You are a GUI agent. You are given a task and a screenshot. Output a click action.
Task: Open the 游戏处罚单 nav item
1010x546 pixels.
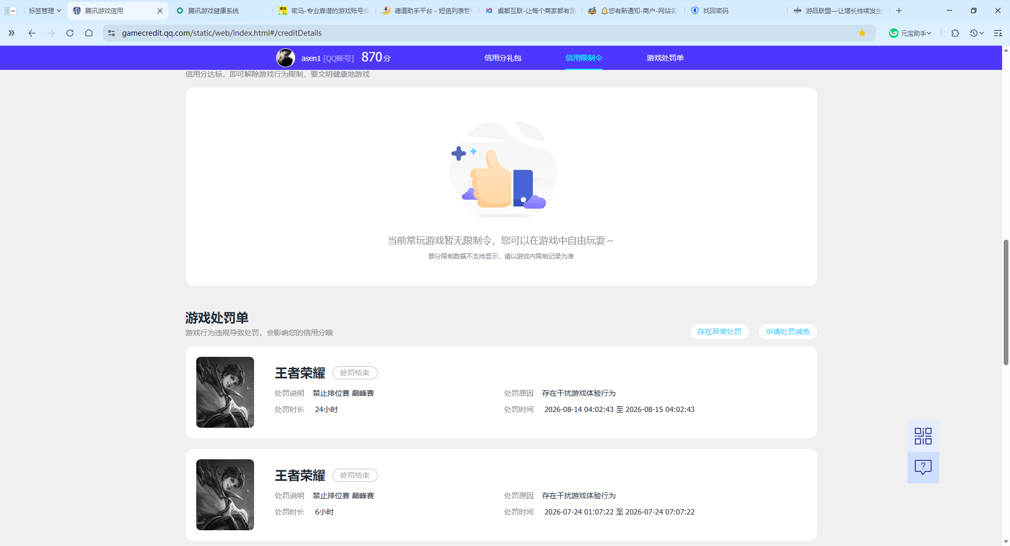tap(665, 58)
